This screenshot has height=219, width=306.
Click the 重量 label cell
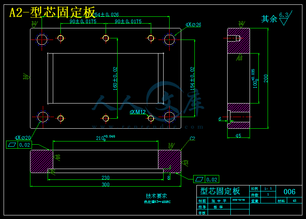pyautogui.click(x=255, y=201)
